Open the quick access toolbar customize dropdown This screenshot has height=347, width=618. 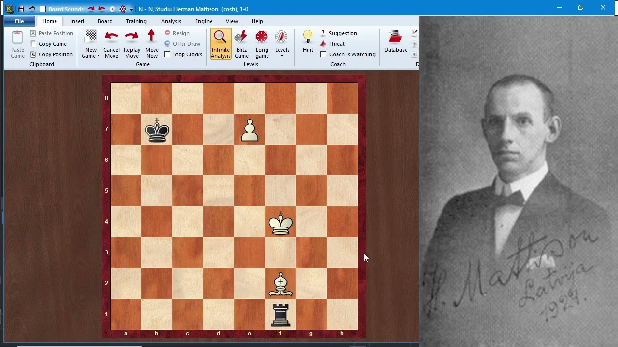pos(131,9)
